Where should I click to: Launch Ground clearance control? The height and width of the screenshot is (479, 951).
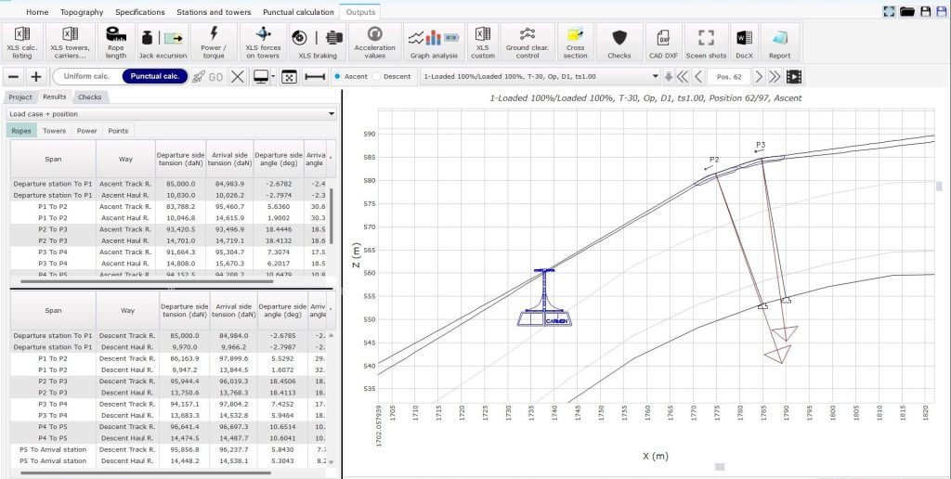coord(528,43)
